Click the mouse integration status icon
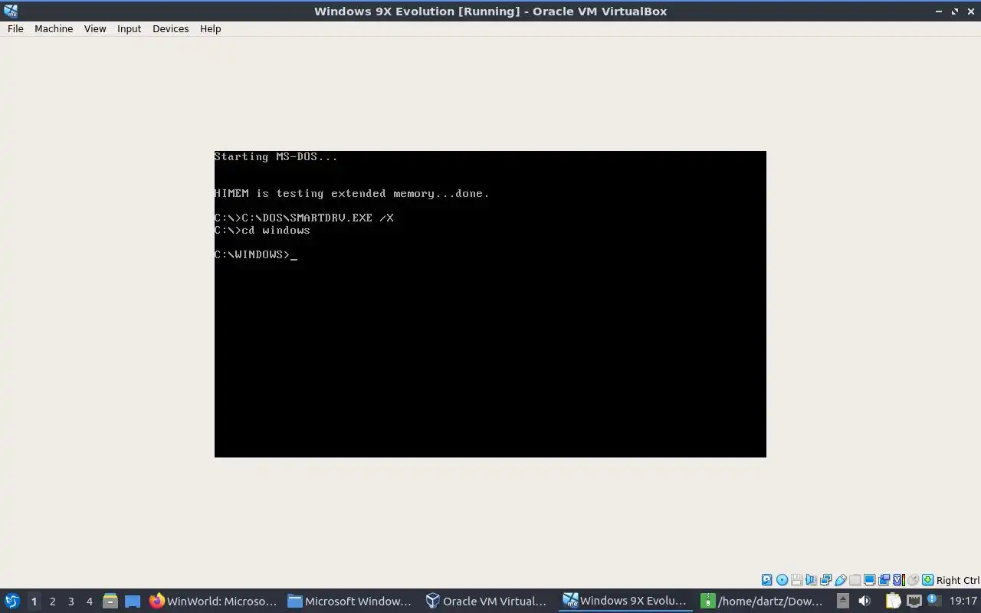The image size is (981, 613). click(x=914, y=580)
